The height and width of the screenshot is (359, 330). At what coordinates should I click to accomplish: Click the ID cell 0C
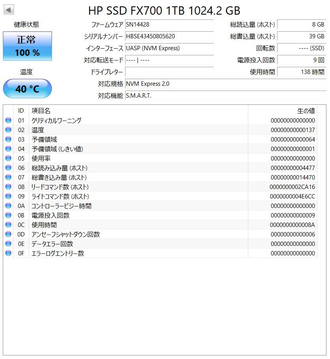pyautogui.click(x=21, y=225)
